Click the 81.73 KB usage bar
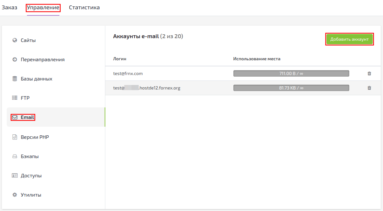This screenshot has height=211, width=383. [x=291, y=88]
